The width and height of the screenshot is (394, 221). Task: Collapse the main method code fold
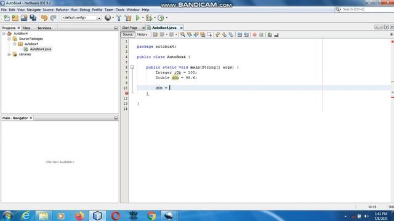132,67
